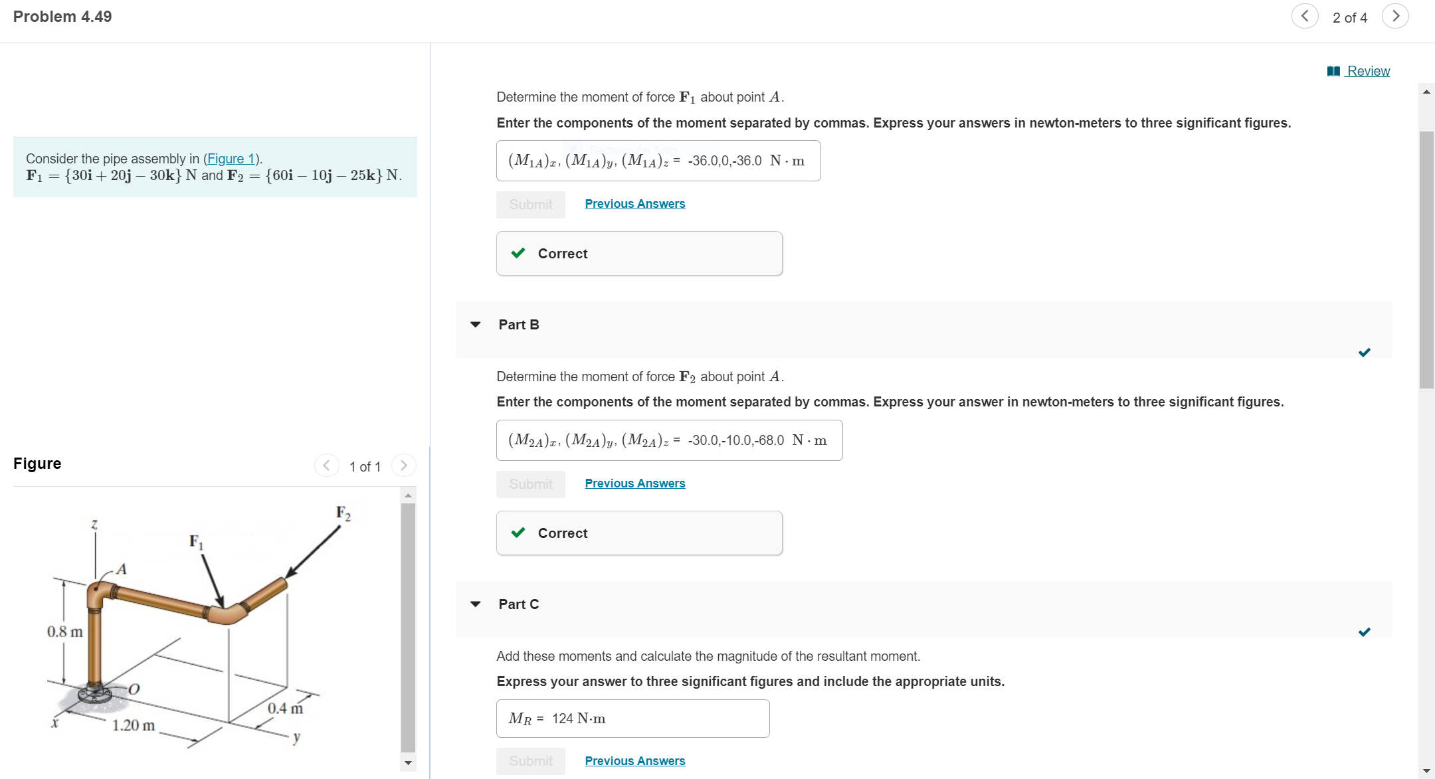
Task: Collapse the Part C section
Action: click(x=476, y=604)
